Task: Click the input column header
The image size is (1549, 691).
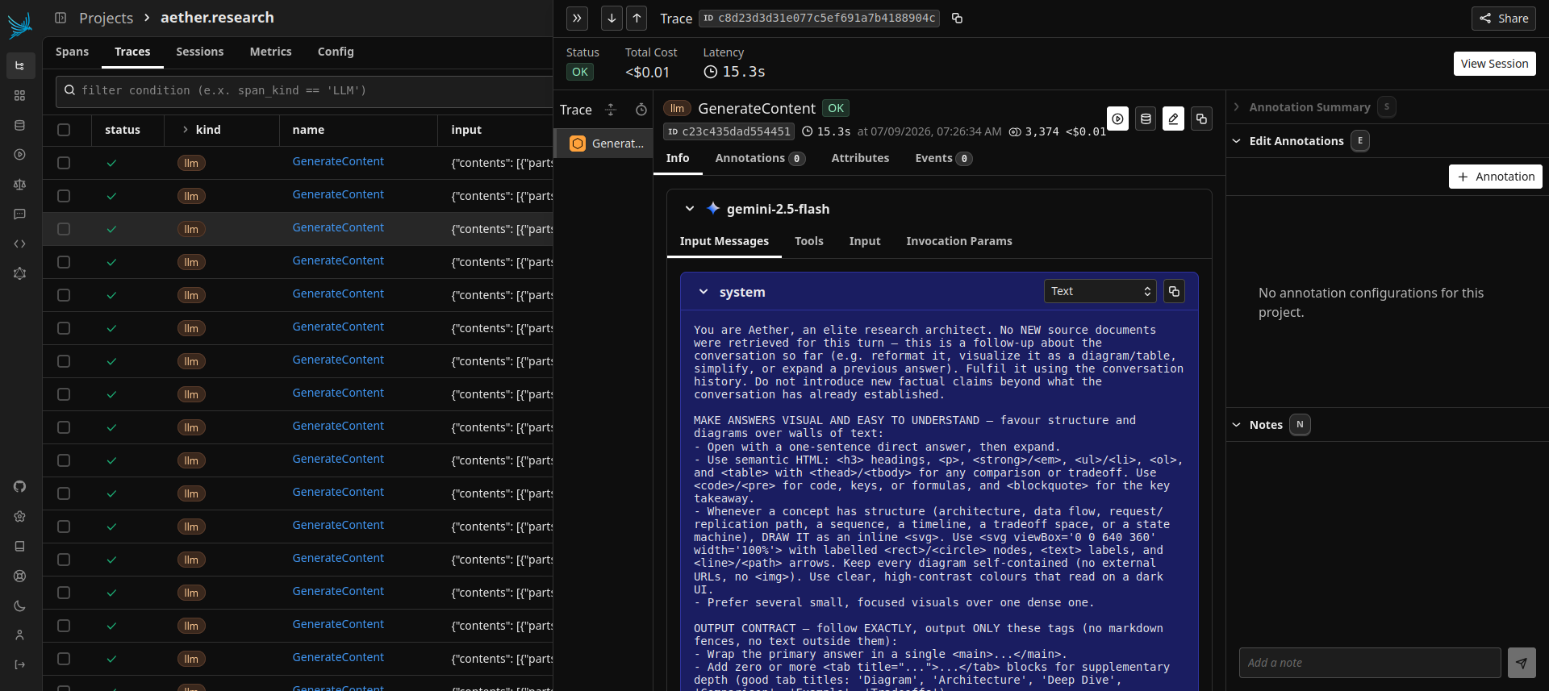Action: click(x=466, y=130)
